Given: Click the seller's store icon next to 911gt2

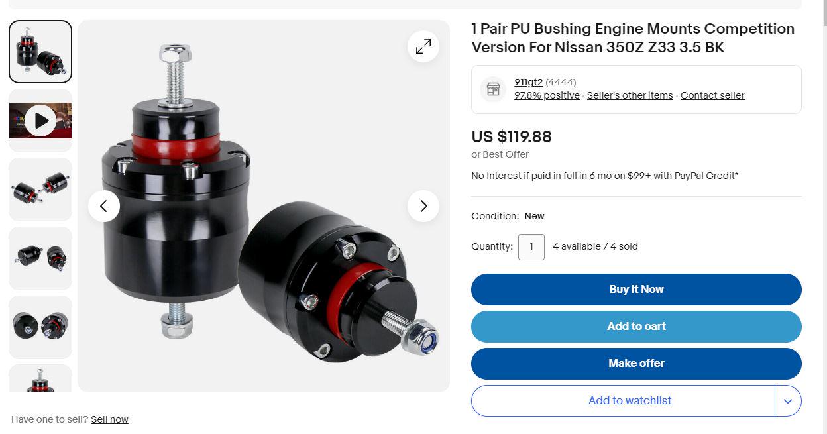Looking at the screenshot, I should (492, 89).
